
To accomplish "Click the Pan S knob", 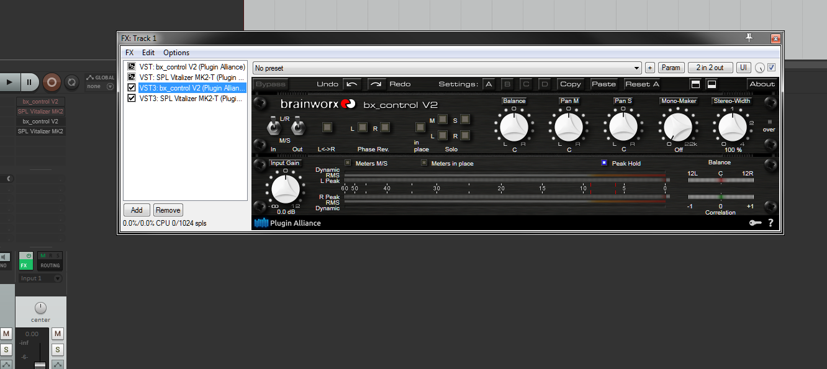I will 623,127.
